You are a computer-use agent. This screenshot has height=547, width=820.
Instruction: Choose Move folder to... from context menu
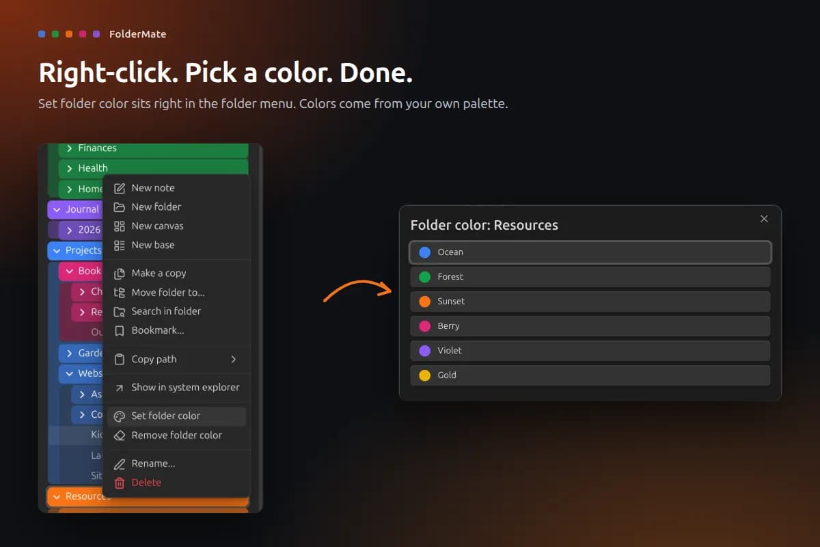[176, 293]
